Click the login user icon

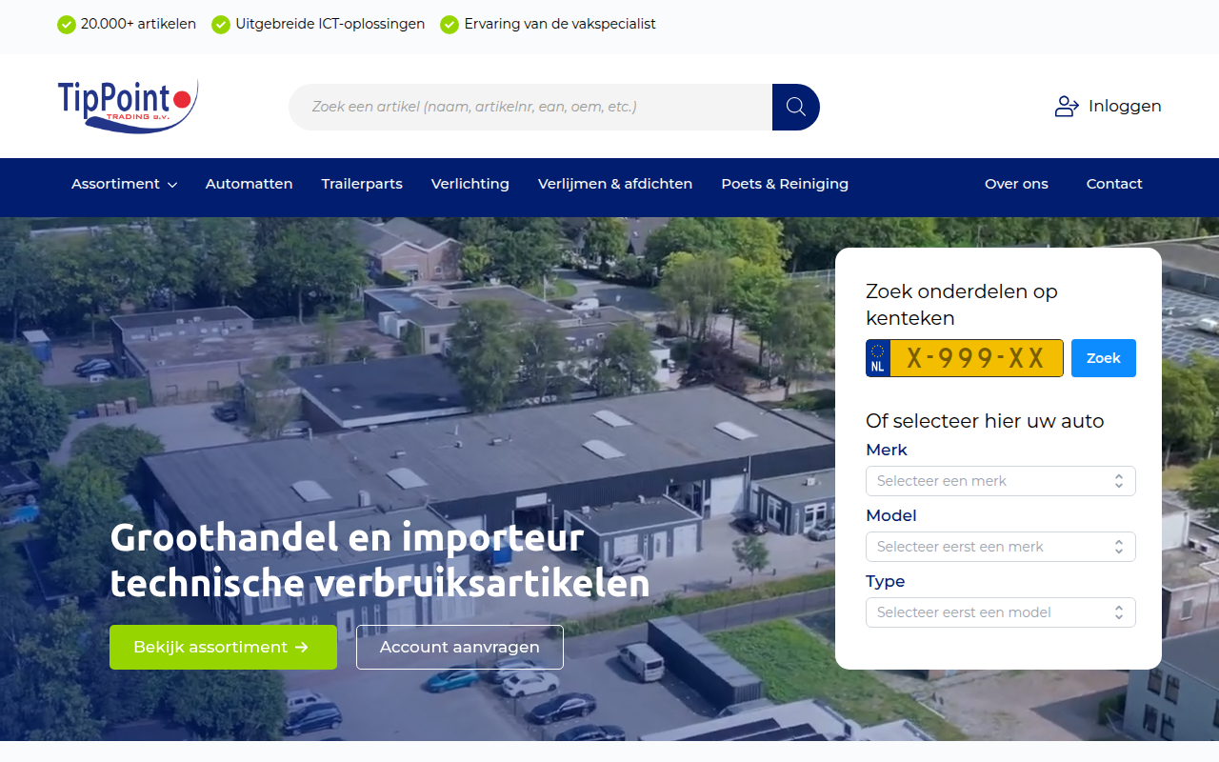click(1067, 107)
